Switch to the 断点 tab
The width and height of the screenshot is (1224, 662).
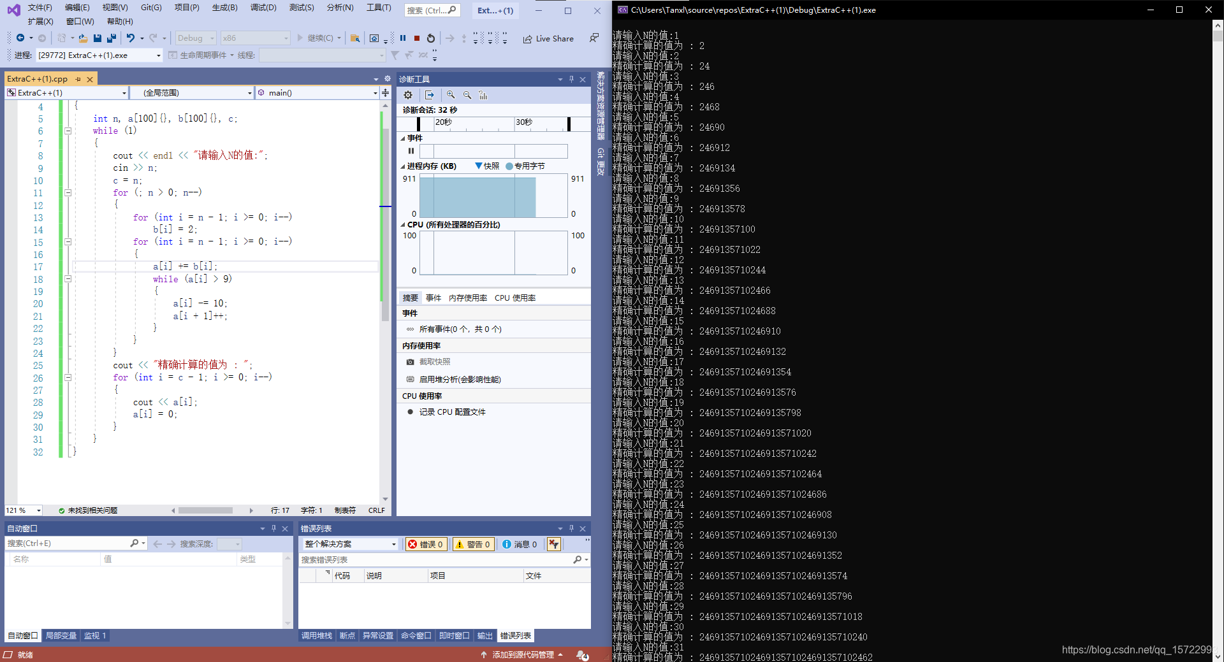347,636
